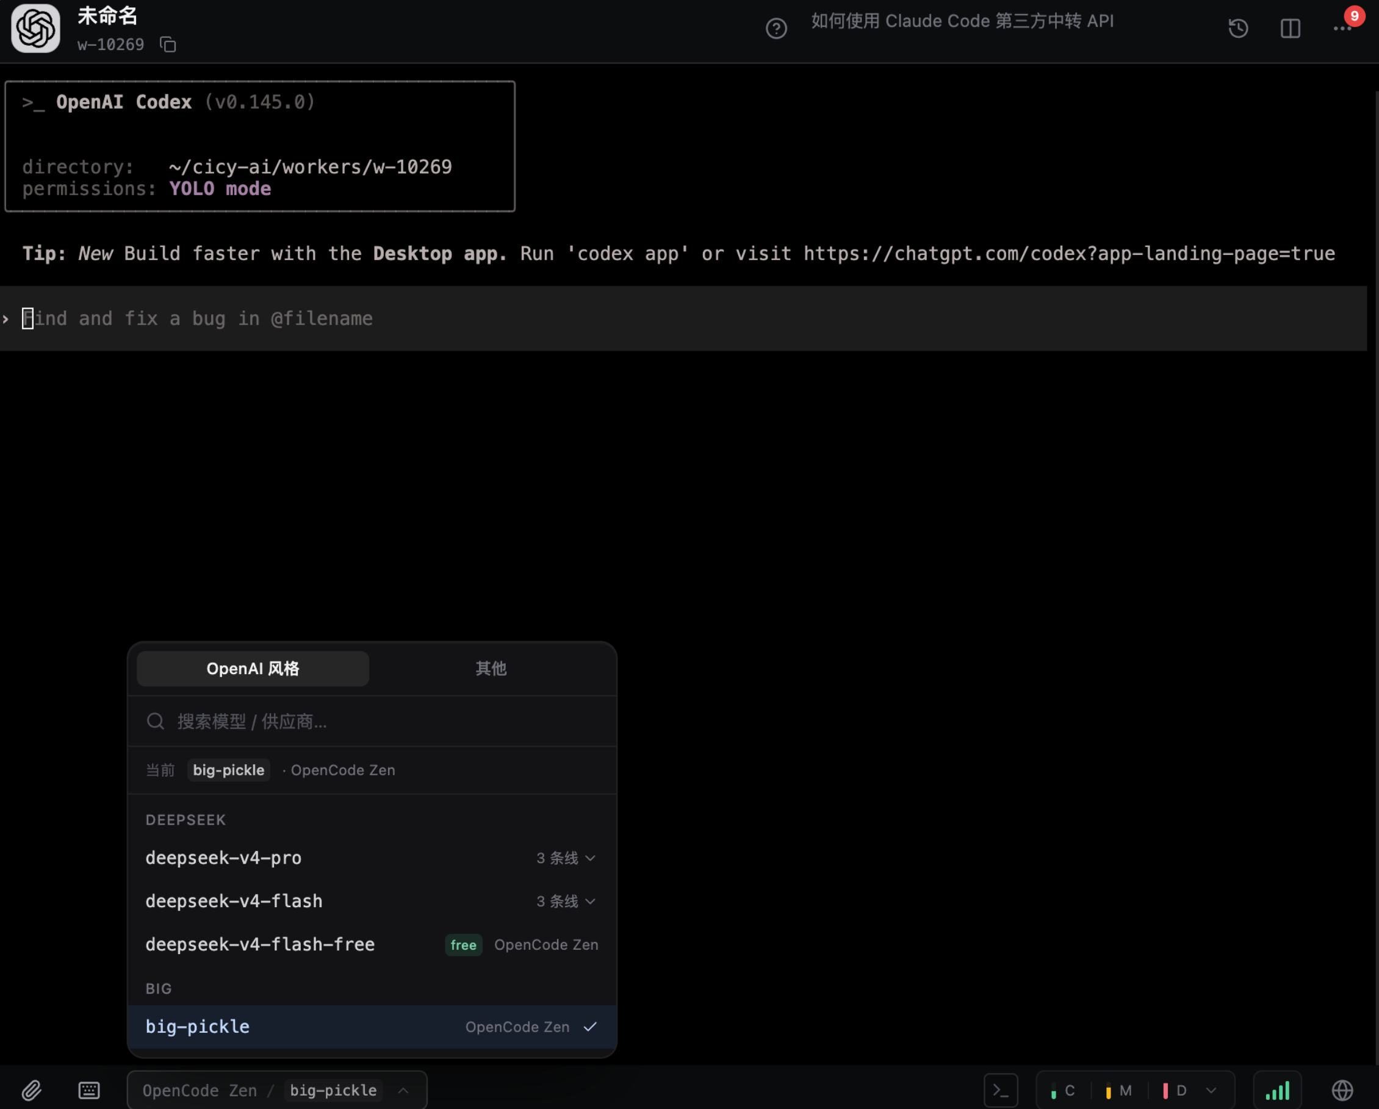The height and width of the screenshot is (1109, 1379).
Task: Open the 如何使用 Claude Code 第三方中转 API link
Action: tap(962, 21)
